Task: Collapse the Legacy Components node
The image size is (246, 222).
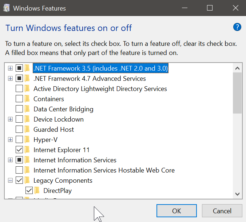Action: [x=10, y=181]
